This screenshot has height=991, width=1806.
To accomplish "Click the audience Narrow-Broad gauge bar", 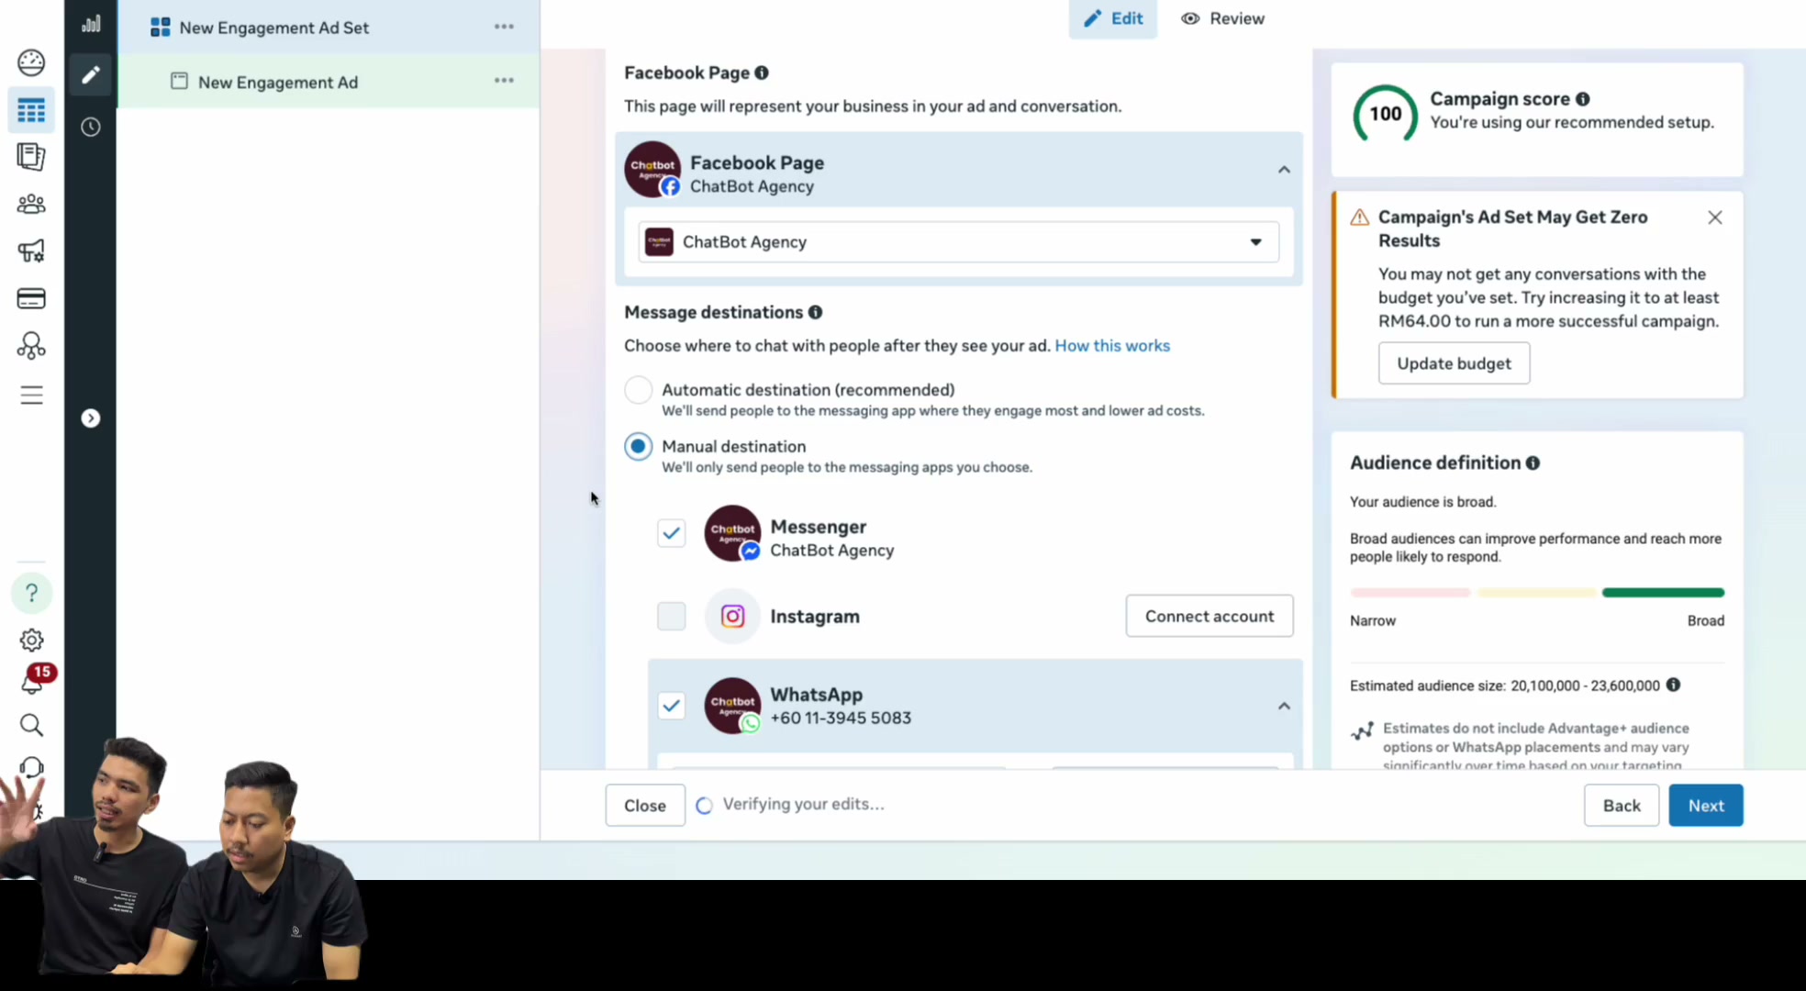I will click(x=1537, y=593).
